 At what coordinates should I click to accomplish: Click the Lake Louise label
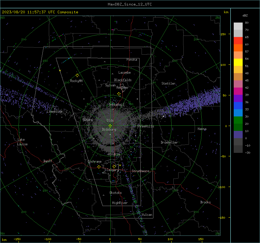click(22, 142)
